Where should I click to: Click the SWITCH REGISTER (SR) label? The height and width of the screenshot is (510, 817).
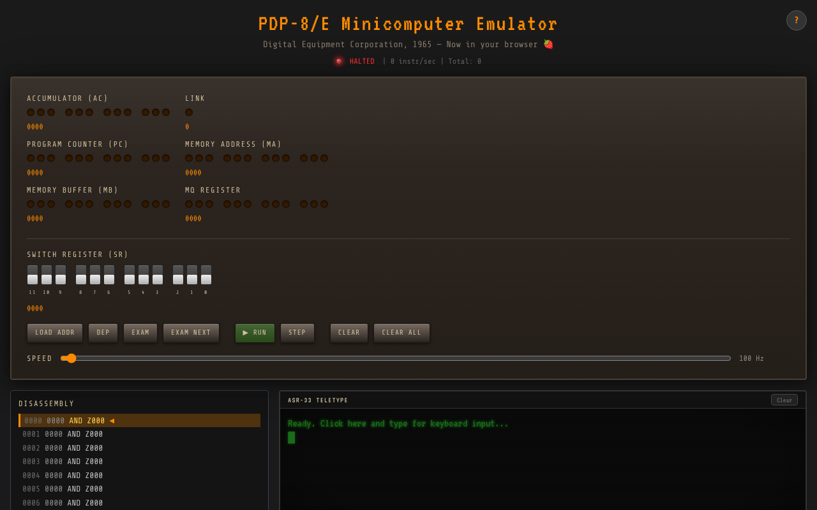pyautogui.click(x=78, y=255)
